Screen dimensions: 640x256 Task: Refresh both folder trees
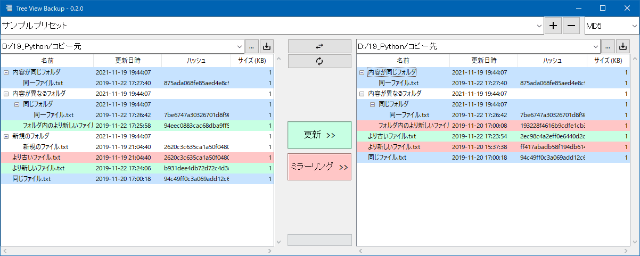coord(319,61)
